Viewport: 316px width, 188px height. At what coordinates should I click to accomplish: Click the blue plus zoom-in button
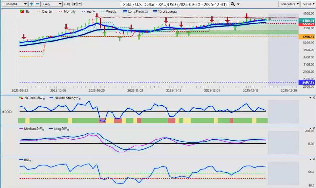point(31,4)
